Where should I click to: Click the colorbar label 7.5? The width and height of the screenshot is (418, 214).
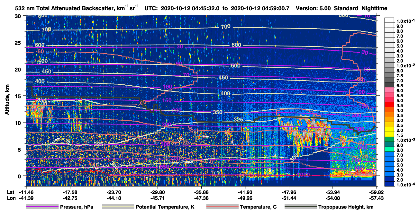click(x=400, y=76)
